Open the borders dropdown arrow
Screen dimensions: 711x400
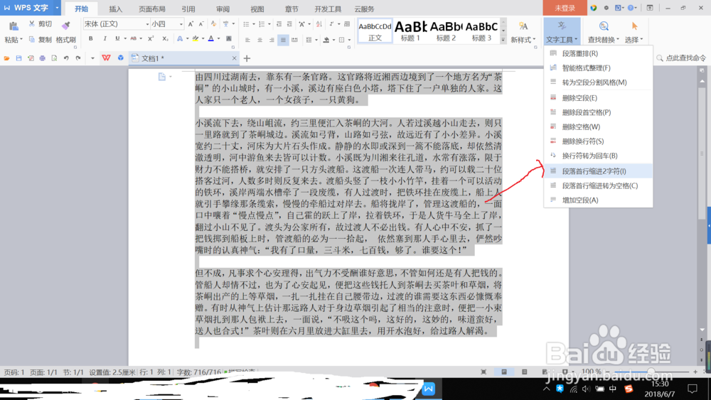[349, 40]
